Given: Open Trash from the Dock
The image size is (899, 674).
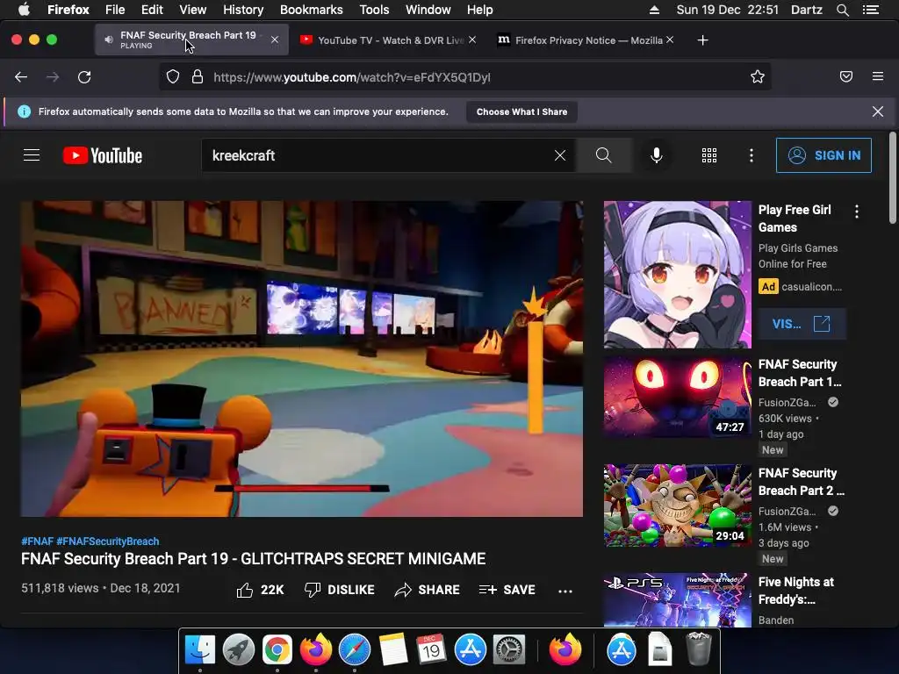Looking at the screenshot, I should [x=698, y=649].
